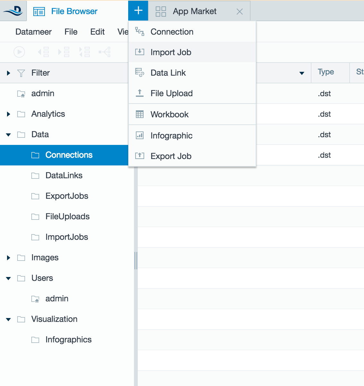This screenshot has width=364, height=386.
Task: Click the Connection network icon
Action: point(140,31)
